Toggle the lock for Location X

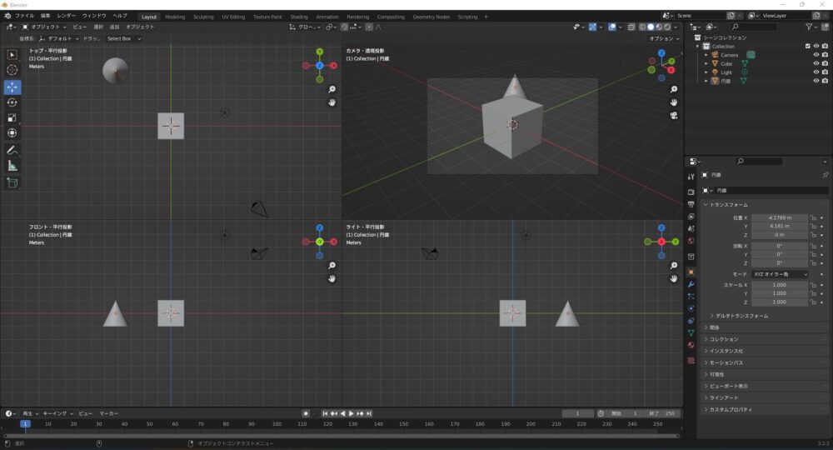[813, 217]
